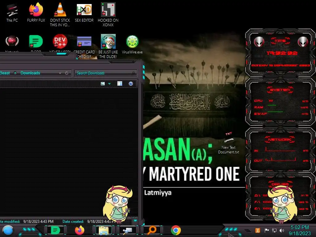The height and width of the screenshot is (237, 316).
Task: Select the Dev C++ desktop icon
Action: tap(60, 41)
